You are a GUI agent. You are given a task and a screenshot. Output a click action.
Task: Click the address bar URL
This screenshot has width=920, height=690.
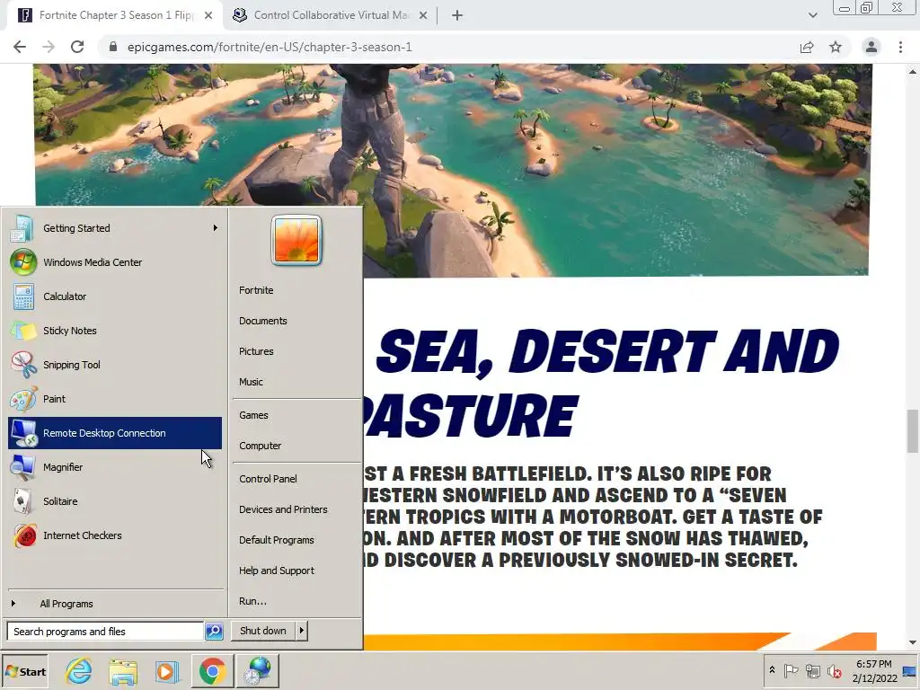[270, 47]
